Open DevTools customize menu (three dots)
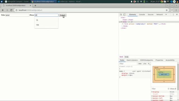Viewport: 179px width, 101px height. (173, 15)
